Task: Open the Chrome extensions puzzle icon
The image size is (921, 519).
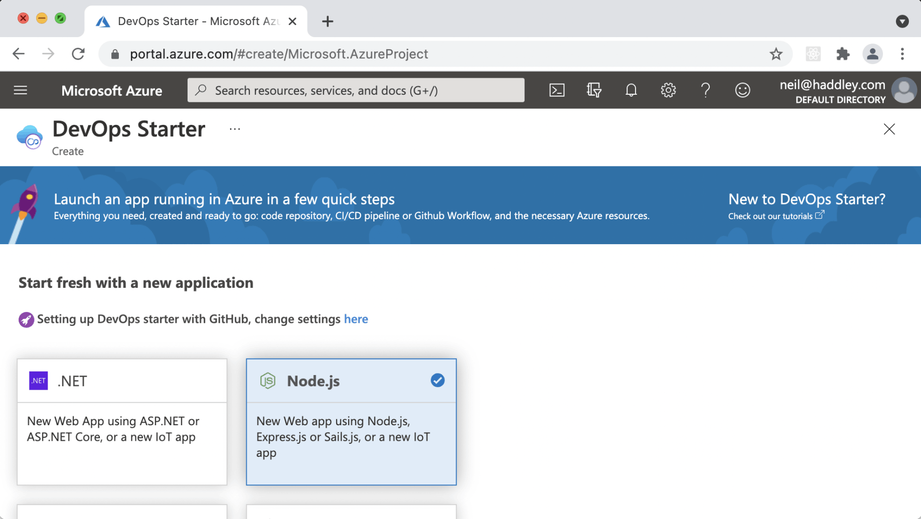Action: [843, 54]
